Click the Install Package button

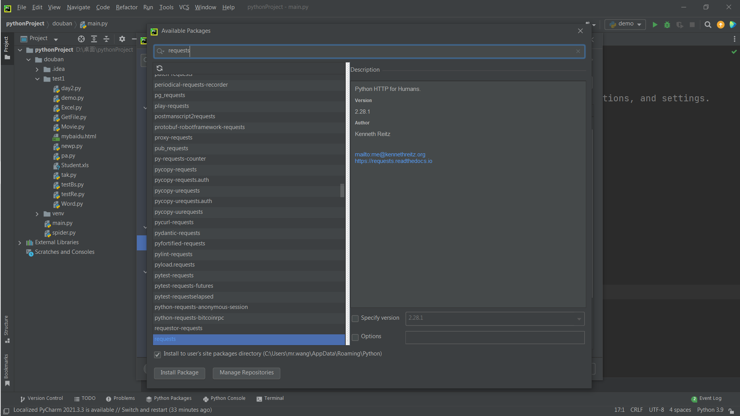pos(179,373)
